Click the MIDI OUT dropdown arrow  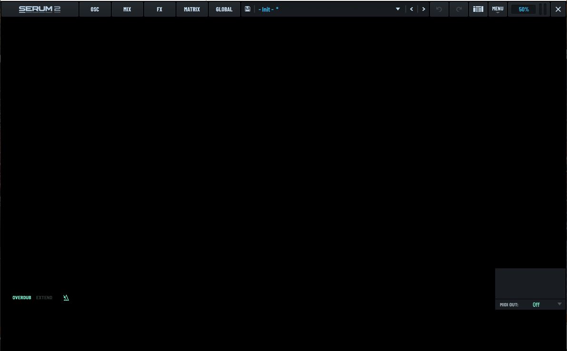pos(559,304)
